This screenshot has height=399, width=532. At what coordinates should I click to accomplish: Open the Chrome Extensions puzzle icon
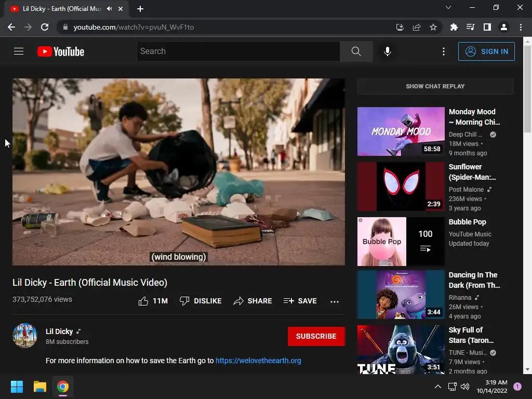pyautogui.click(x=454, y=27)
